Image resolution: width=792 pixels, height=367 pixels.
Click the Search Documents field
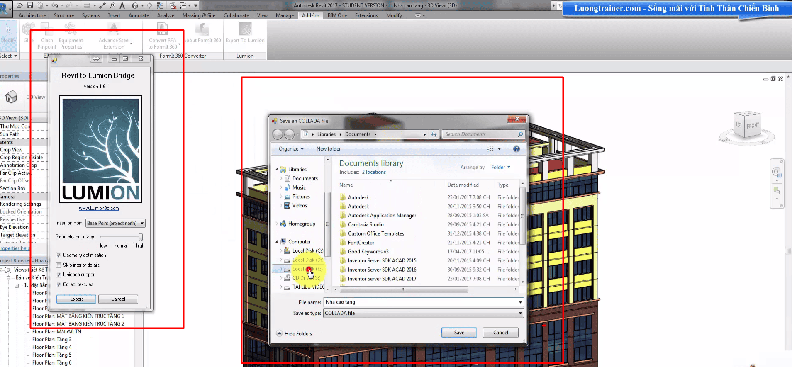[x=483, y=134]
